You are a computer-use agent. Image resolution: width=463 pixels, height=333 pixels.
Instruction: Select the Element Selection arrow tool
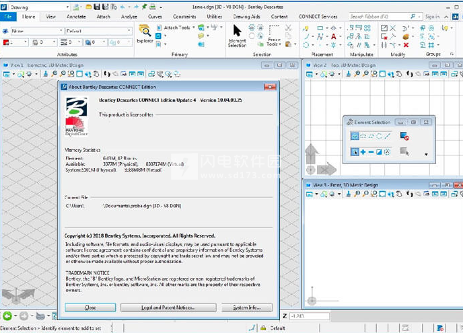click(237, 36)
